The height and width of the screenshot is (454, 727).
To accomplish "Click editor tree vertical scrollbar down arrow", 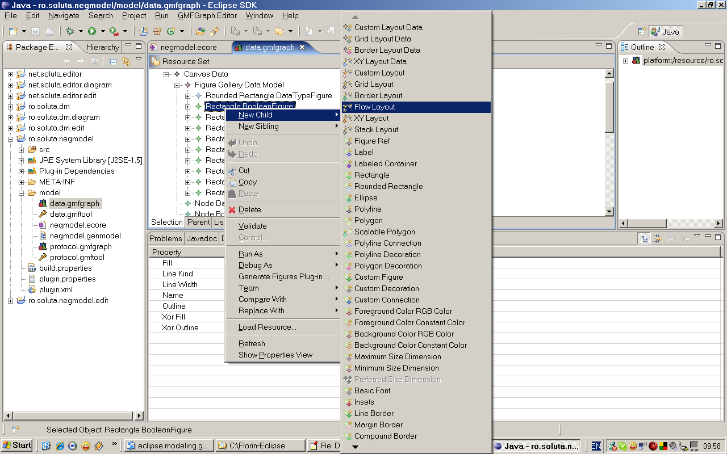I will coord(609,212).
